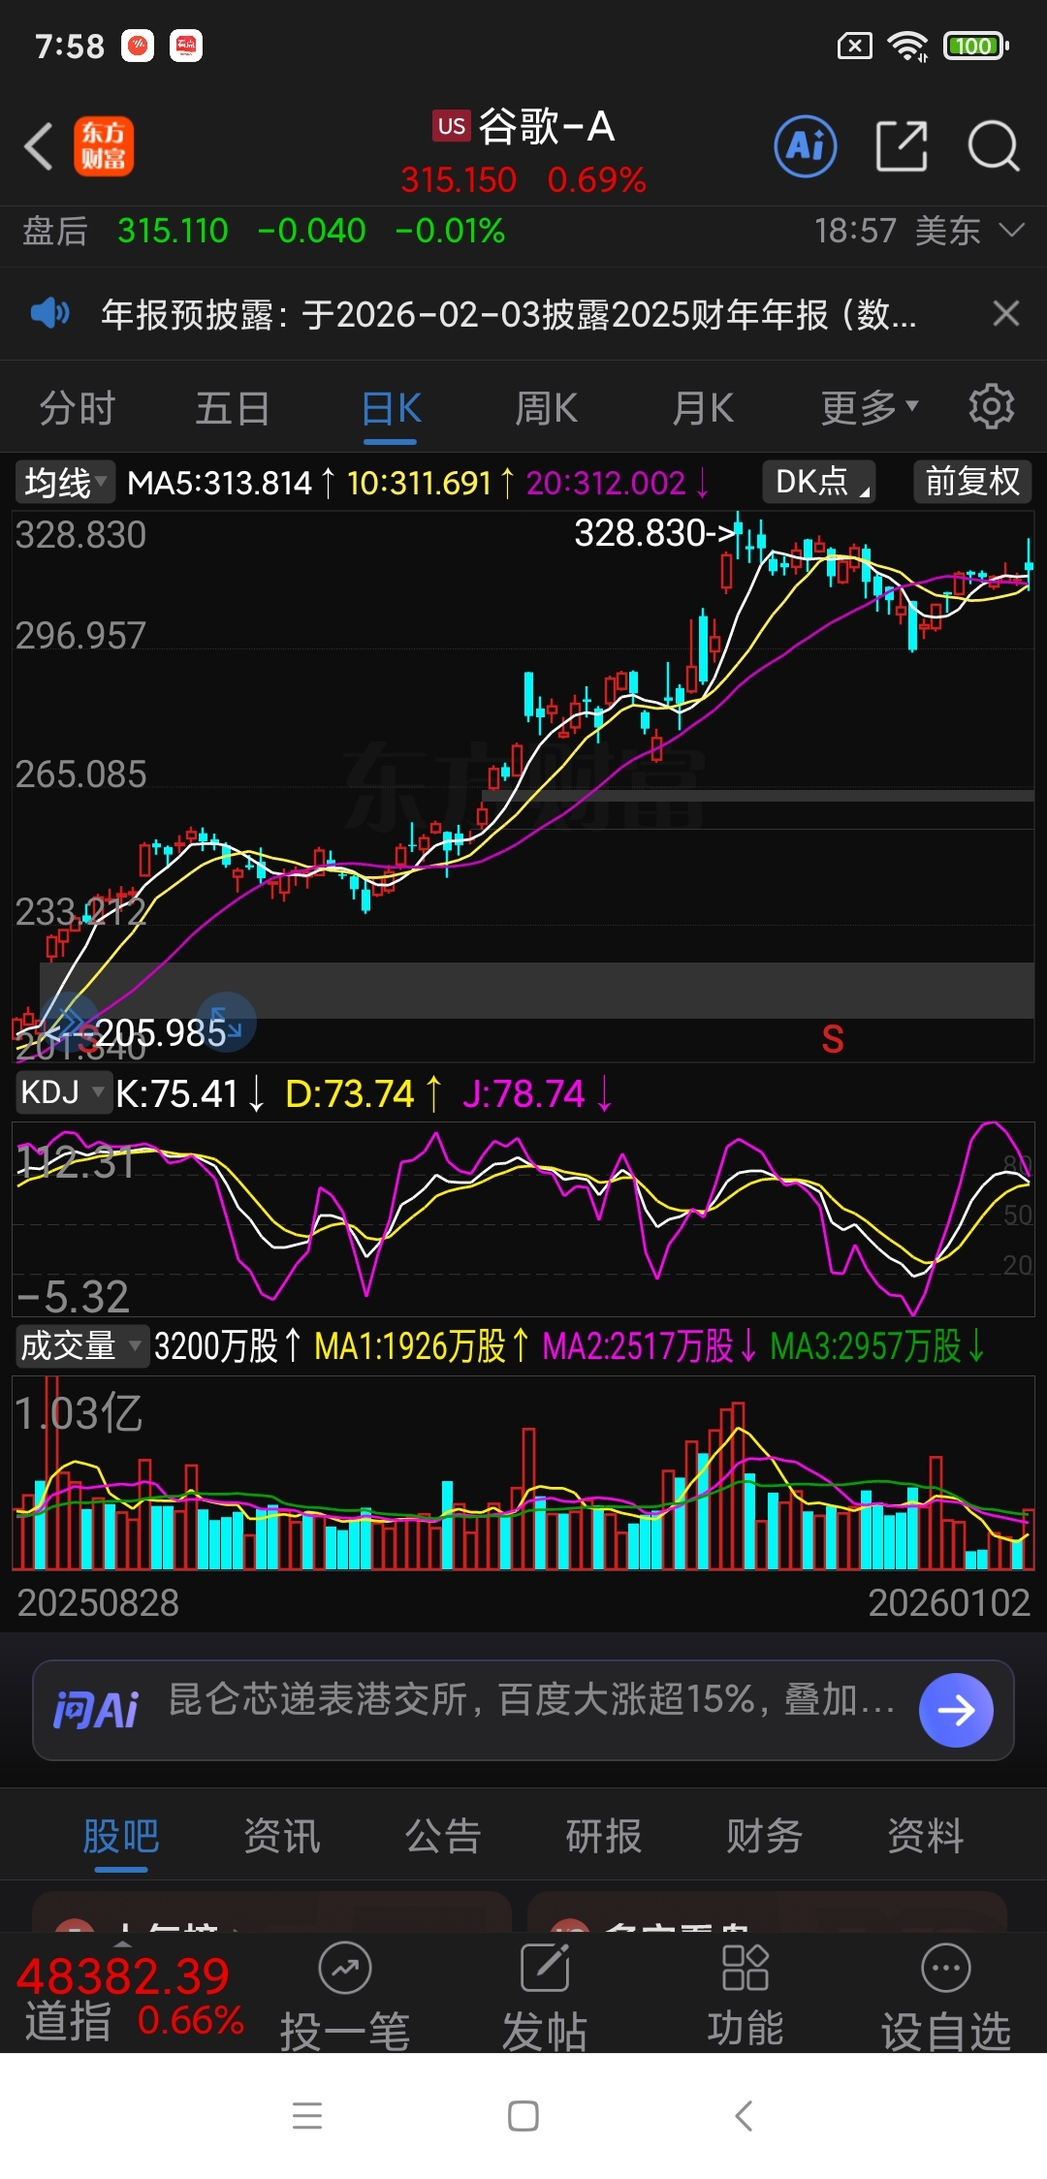Expand the 美东 time zone dropdown
This screenshot has width=1047, height=2179.
tap(968, 231)
